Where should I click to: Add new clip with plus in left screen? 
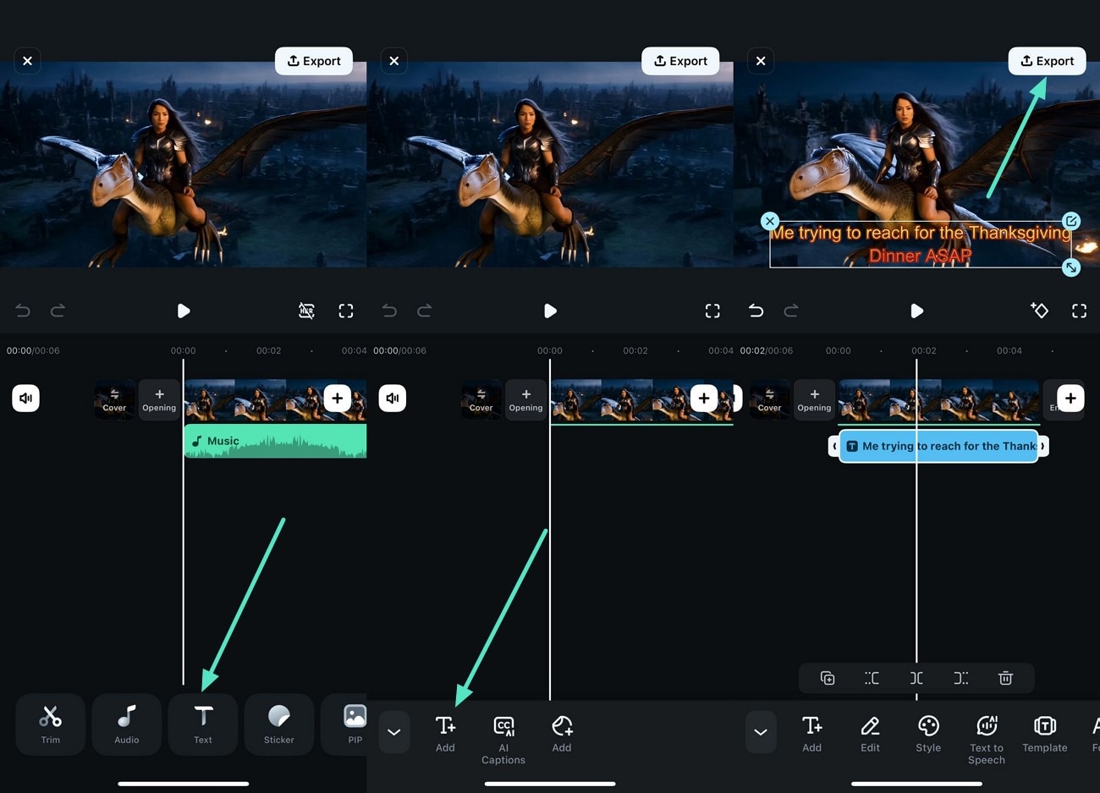[x=338, y=398]
